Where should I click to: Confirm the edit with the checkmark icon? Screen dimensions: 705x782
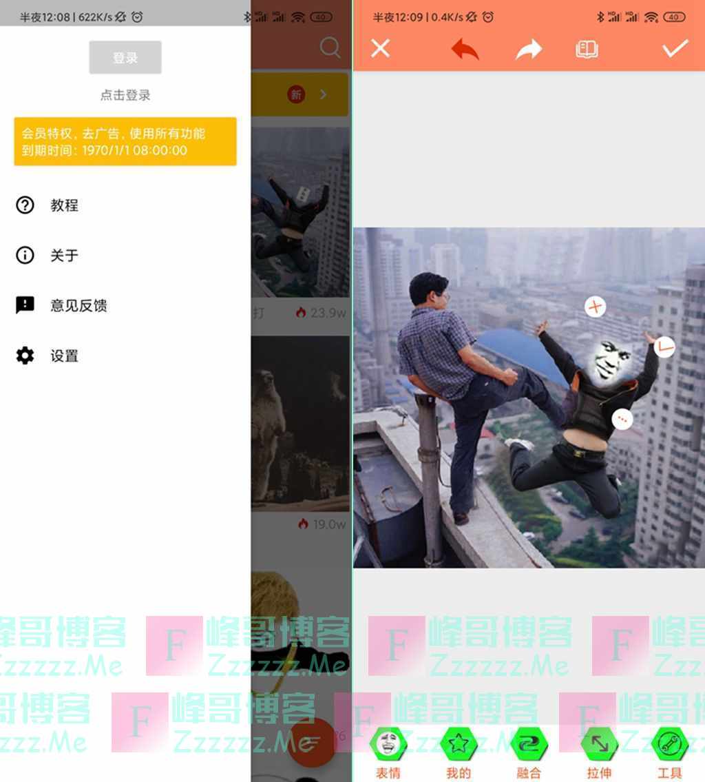pos(675,48)
